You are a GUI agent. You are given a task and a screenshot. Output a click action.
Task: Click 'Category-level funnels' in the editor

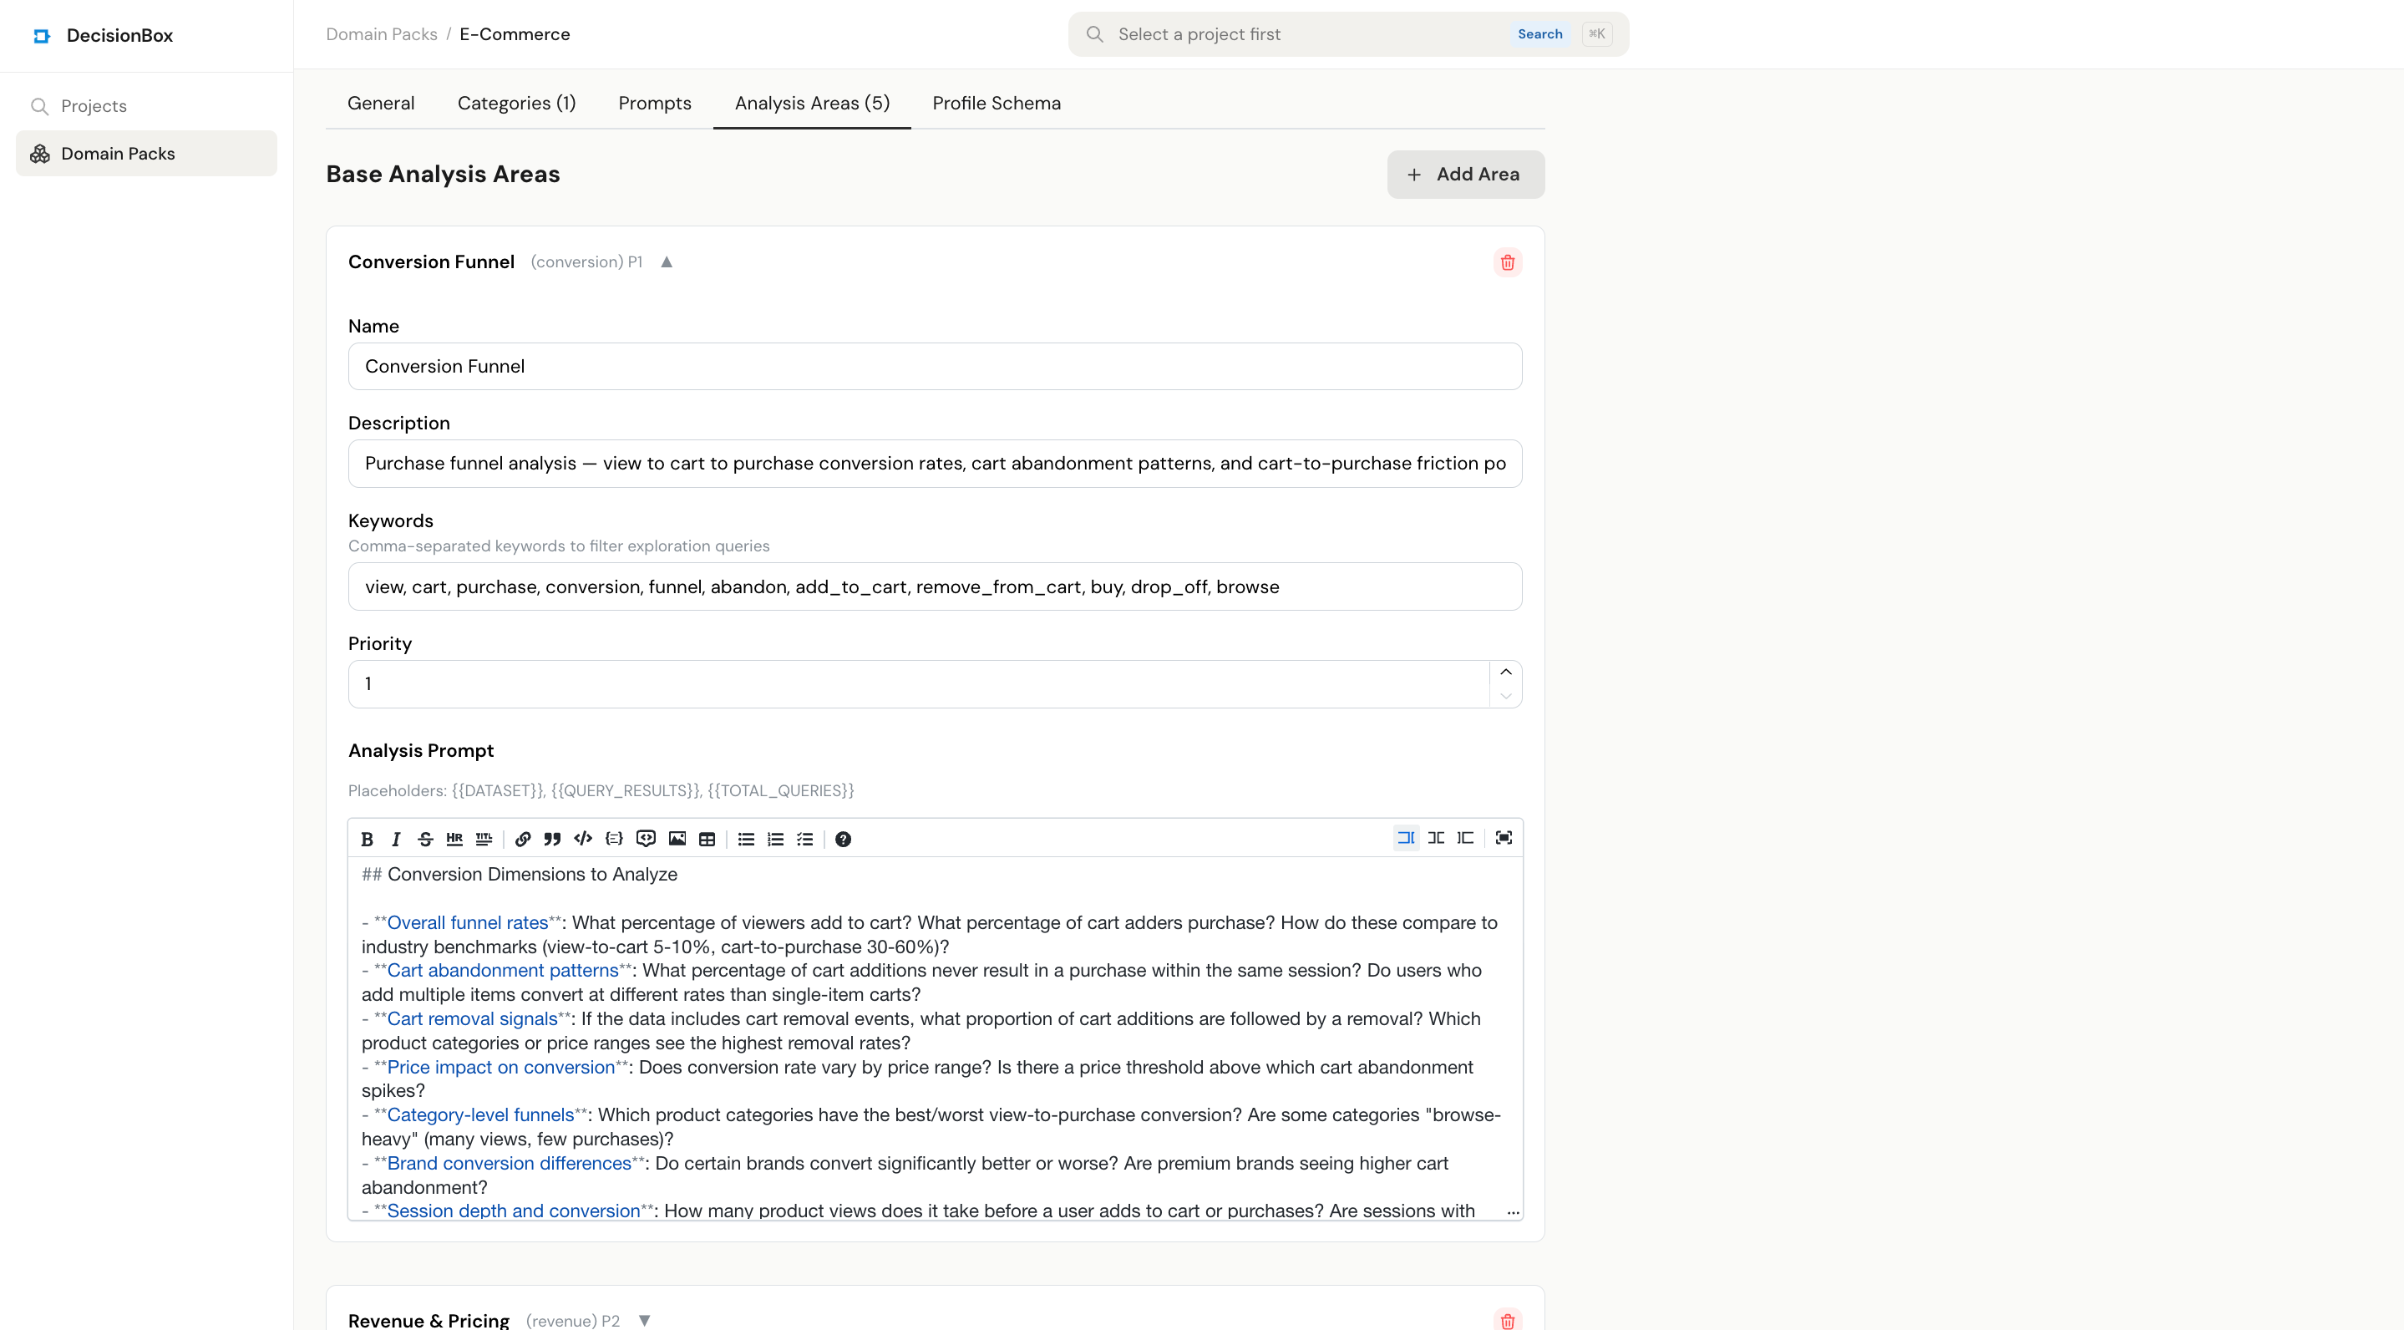tap(479, 1115)
